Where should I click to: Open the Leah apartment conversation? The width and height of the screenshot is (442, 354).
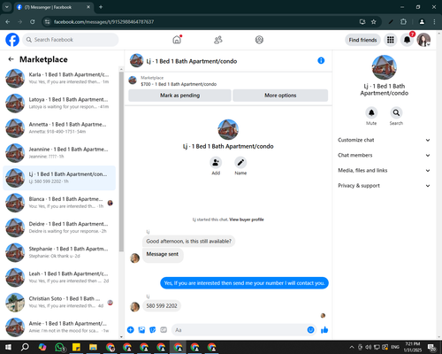59,277
